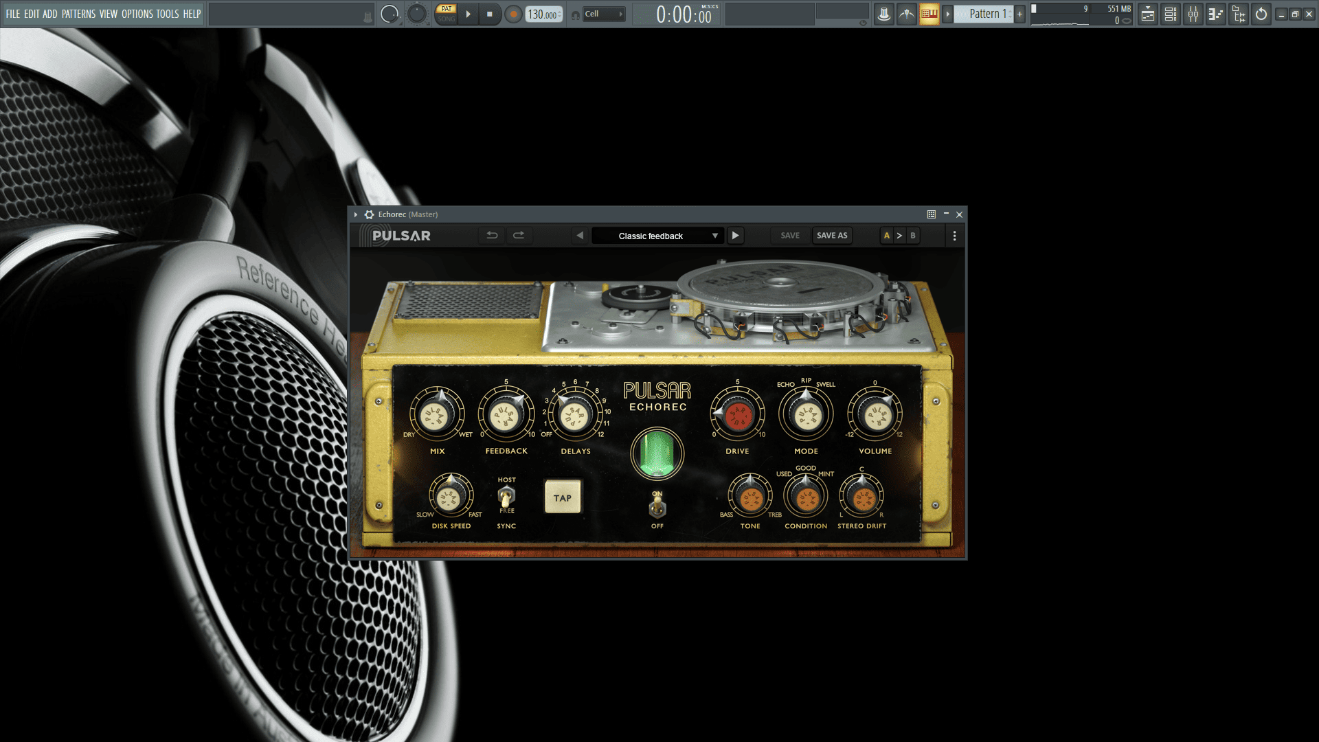This screenshot has height=742, width=1319.
Task: Open Echorec preset grid icon in title bar
Action: click(x=932, y=214)
